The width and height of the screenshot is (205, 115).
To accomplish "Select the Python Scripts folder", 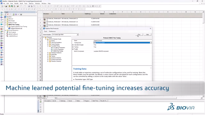I will [13, 23].
